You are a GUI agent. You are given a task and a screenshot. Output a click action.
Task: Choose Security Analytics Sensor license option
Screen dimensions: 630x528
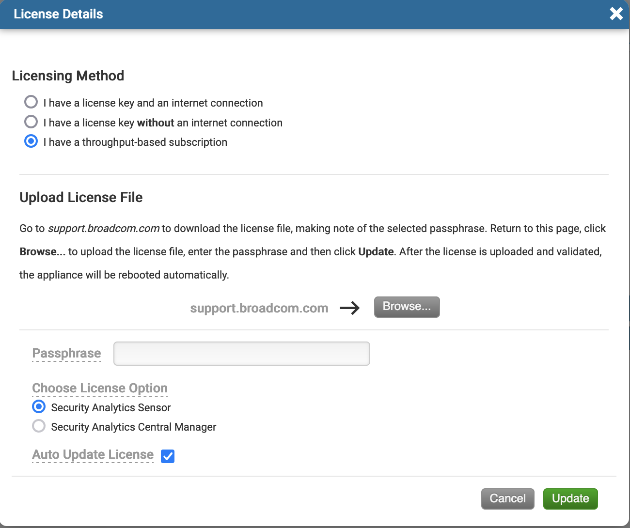pyautogui.click(x=39, y=406)
